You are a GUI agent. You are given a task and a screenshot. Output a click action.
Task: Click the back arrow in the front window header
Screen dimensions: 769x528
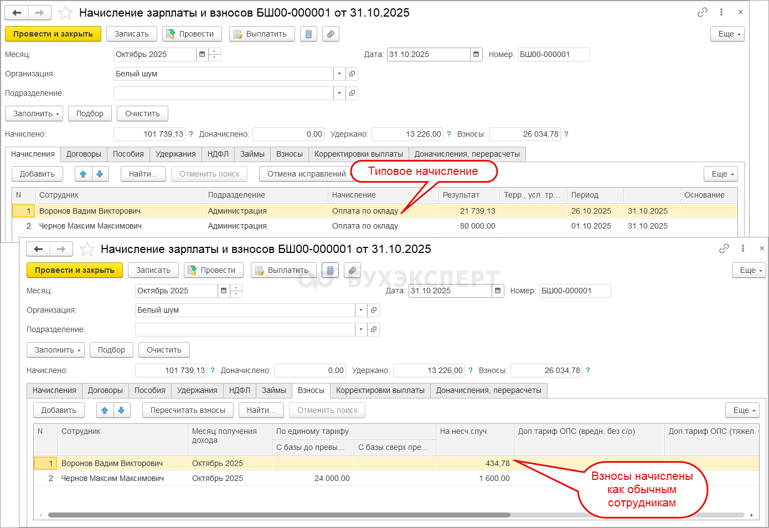[x=38, y=249]
